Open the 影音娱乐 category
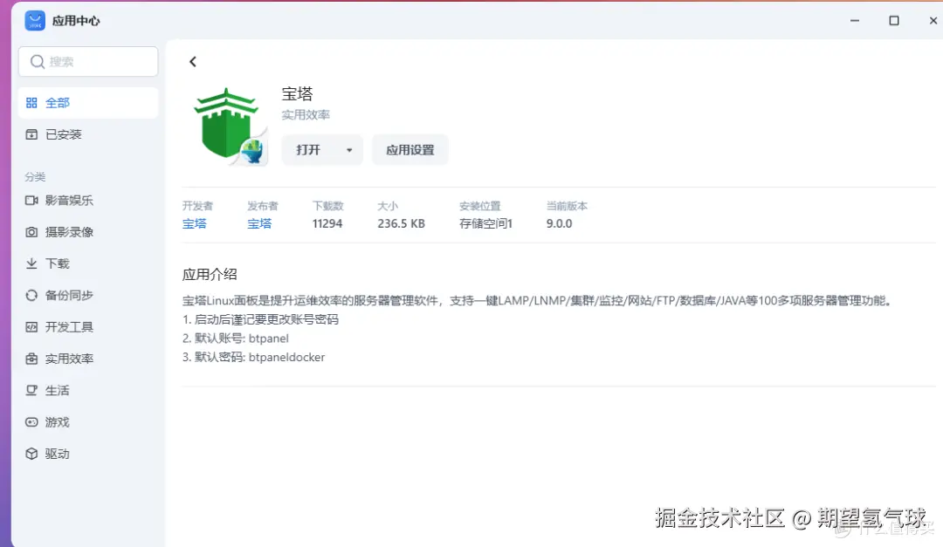 click(88, 200)
